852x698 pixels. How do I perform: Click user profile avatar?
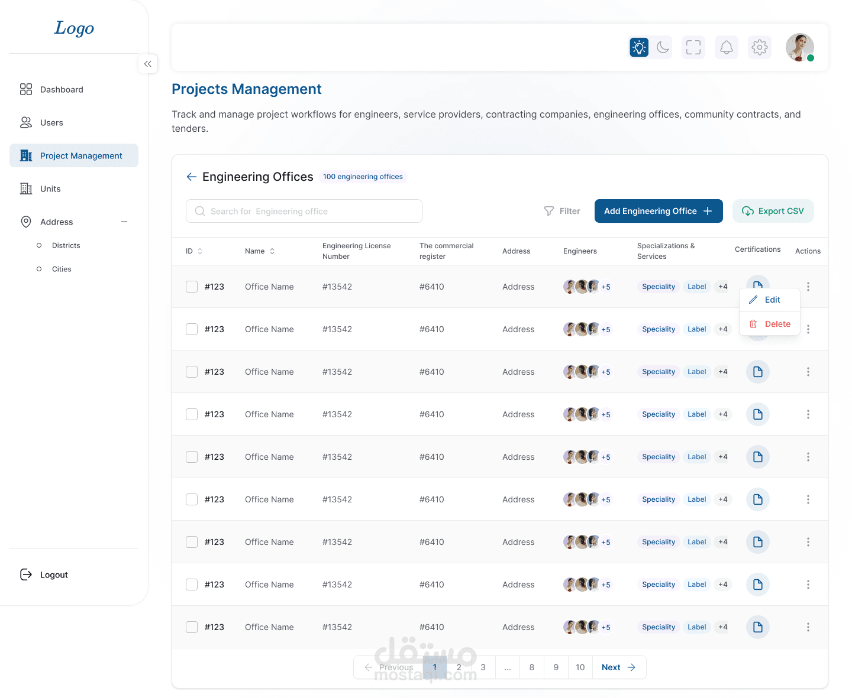[800, 47]
